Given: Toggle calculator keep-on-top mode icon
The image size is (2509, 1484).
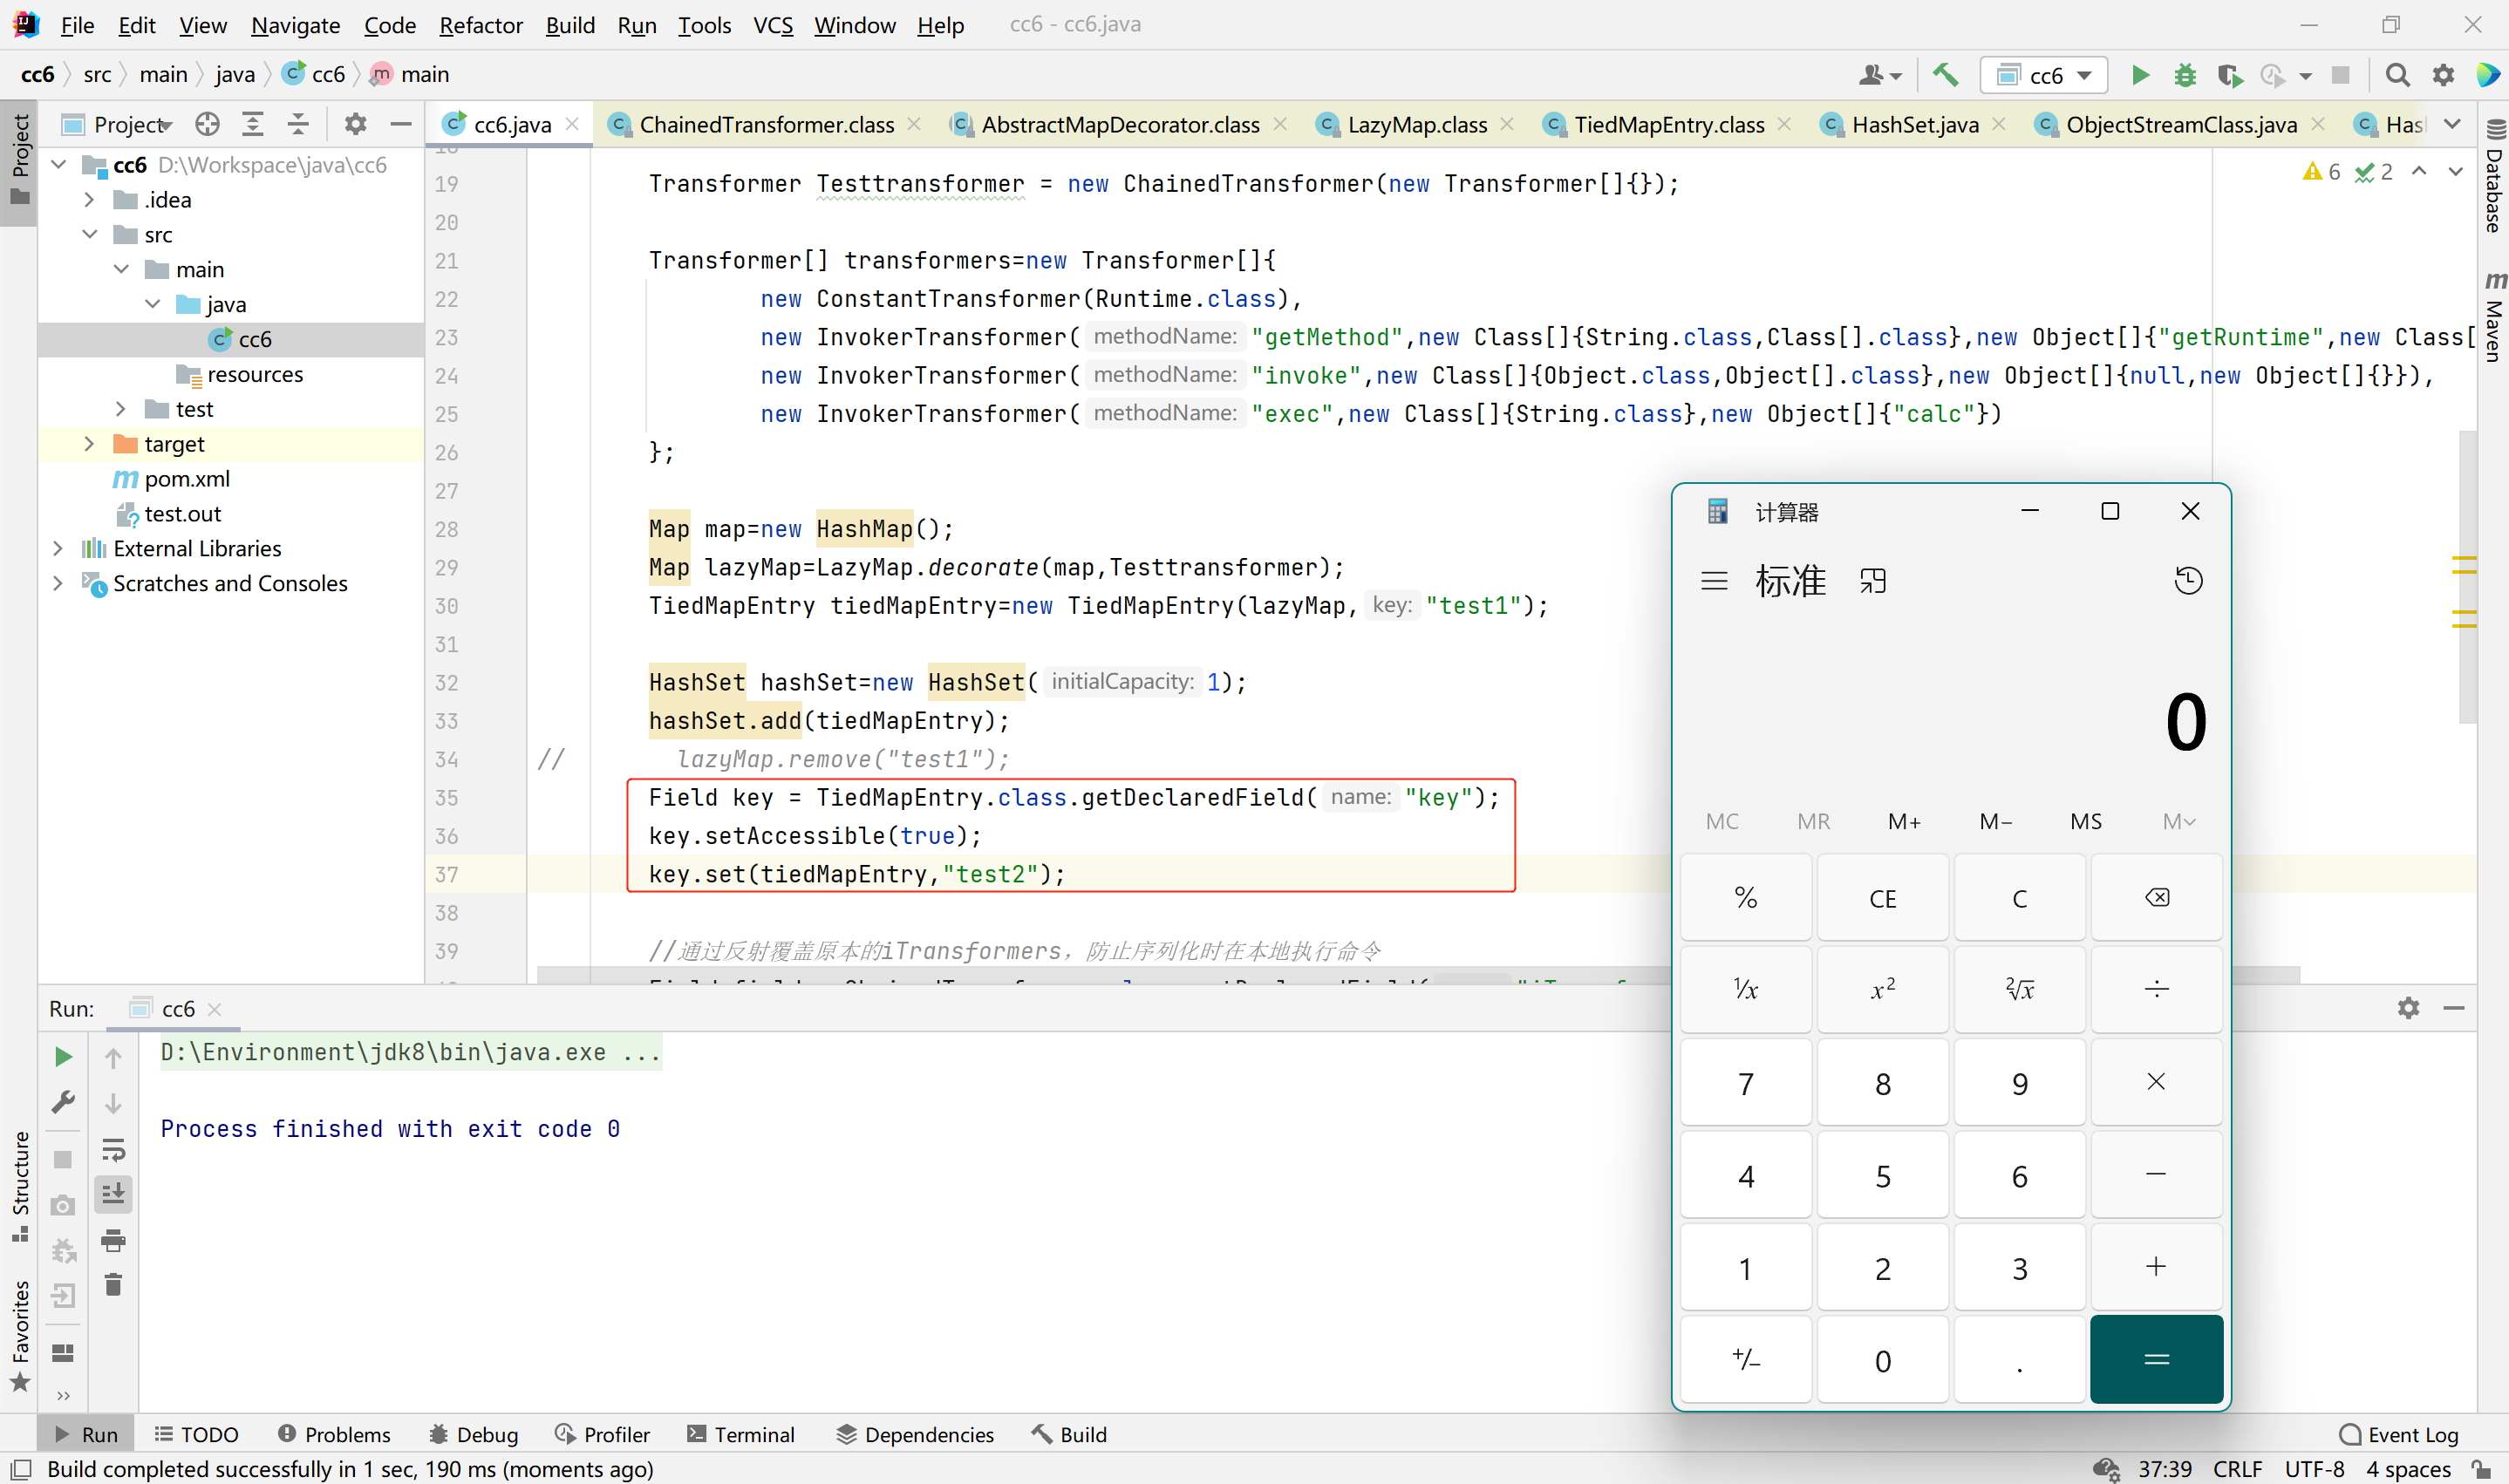Looking at the screenshot, I should pyautogui.click(x=1873, y=581).
